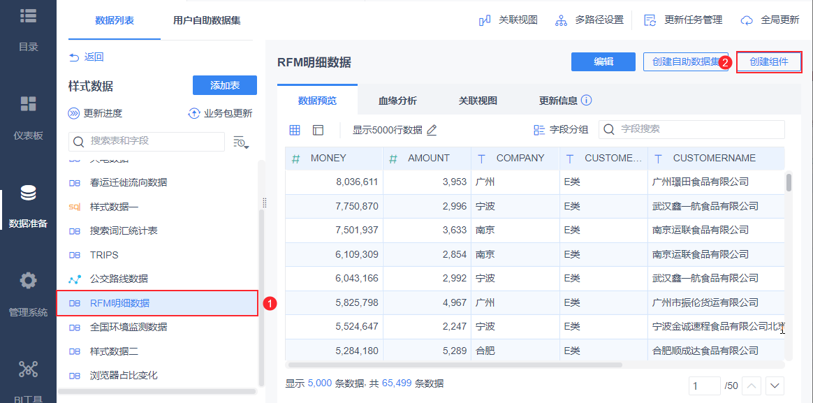The image size is (813, 403).
Task: Switch to layout view icon beside grid
Action: (x=318, y=130)
